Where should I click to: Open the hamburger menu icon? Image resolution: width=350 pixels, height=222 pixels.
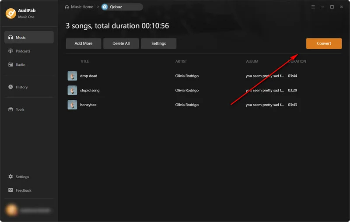coord(313,7)
